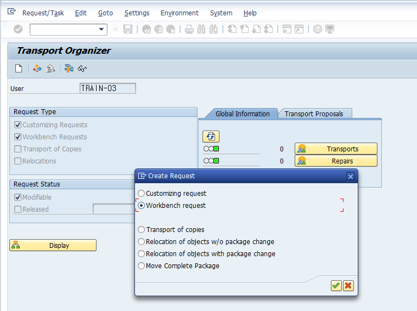Click the Save diskette icon
This screenshot has height=311, width=417.
point(128,29)
